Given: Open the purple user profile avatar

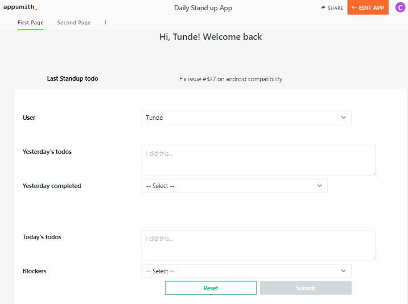Looking at the screenshot, I should 399,7.
